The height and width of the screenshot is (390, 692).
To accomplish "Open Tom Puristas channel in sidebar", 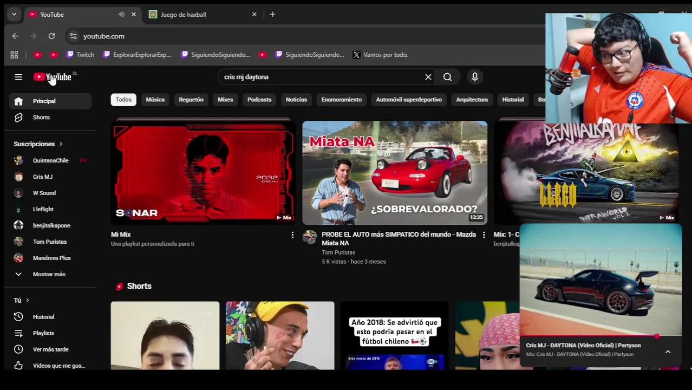I will [50, 242].
